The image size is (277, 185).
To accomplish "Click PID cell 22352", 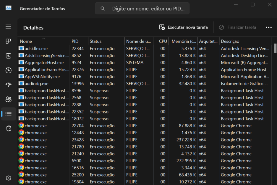I will tap(77, 112).
